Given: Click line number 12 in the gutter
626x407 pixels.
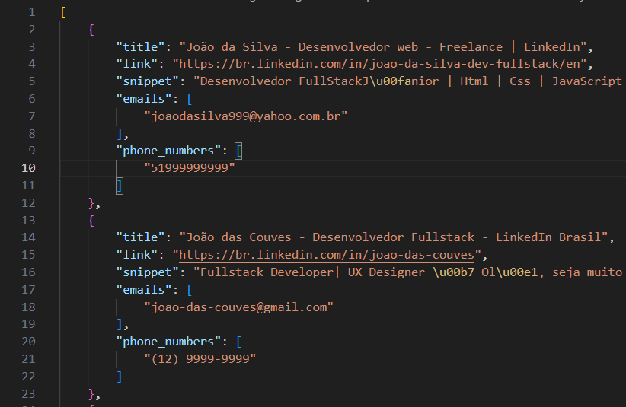Looking at the screenshot, I should pos(28,203).
